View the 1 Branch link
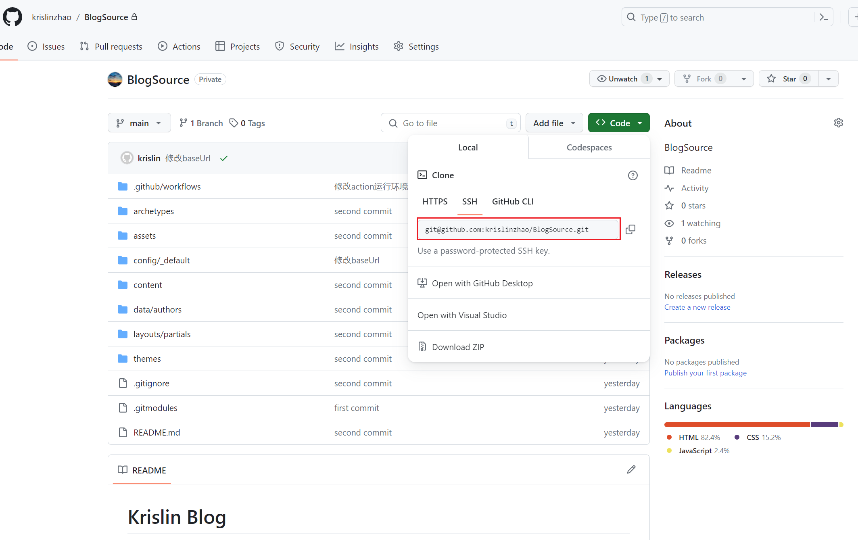The height and width of the screenshot is (540, 858). 201,123
